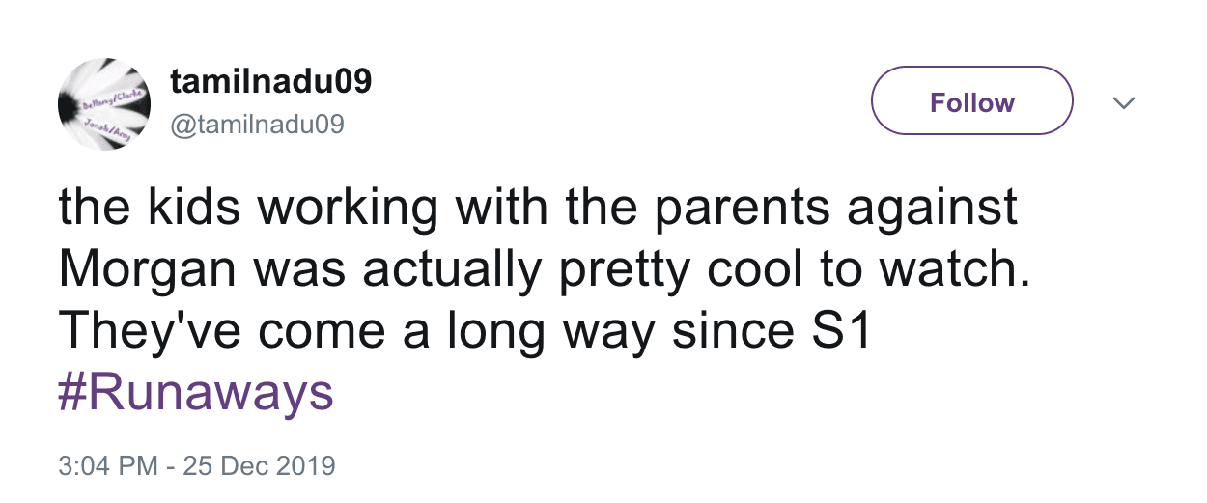1207x503 pixels.
Task: Click the word "against" in the tweet
Action: (x=934, y=210)
